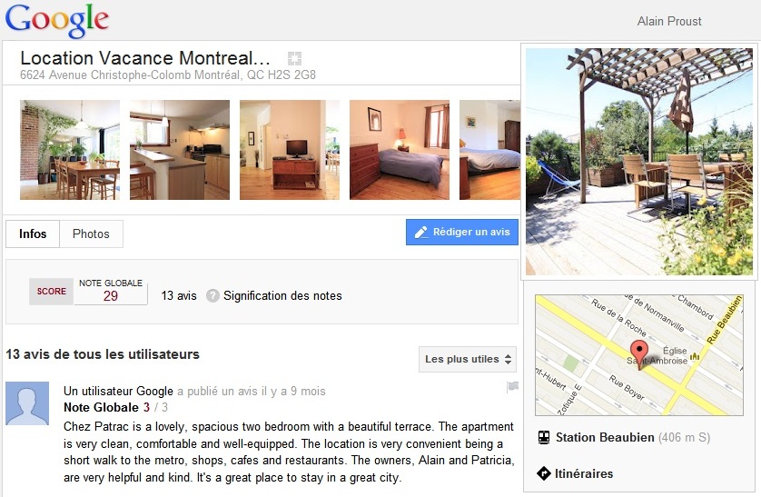Switch to the Photos tab
The width and height of the screenshot is (761, 497).
pyautogui.click(x=91, y=234)
